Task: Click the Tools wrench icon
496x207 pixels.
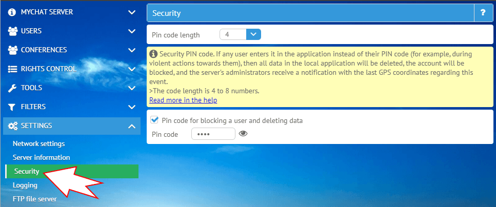Action: pos(13,88)
